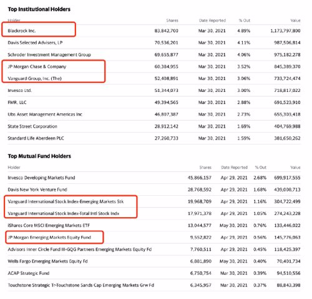Open Wells Fargo Emerging Markets Equity Fd
The height and width of the screenshot is (299, 312).
pyautogui.click(x=48, y=261)
